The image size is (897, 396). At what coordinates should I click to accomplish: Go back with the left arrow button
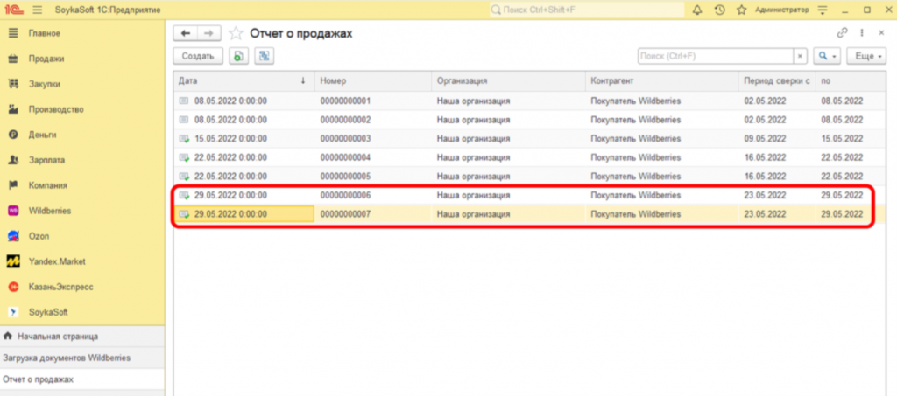click(x=185, y=33)
